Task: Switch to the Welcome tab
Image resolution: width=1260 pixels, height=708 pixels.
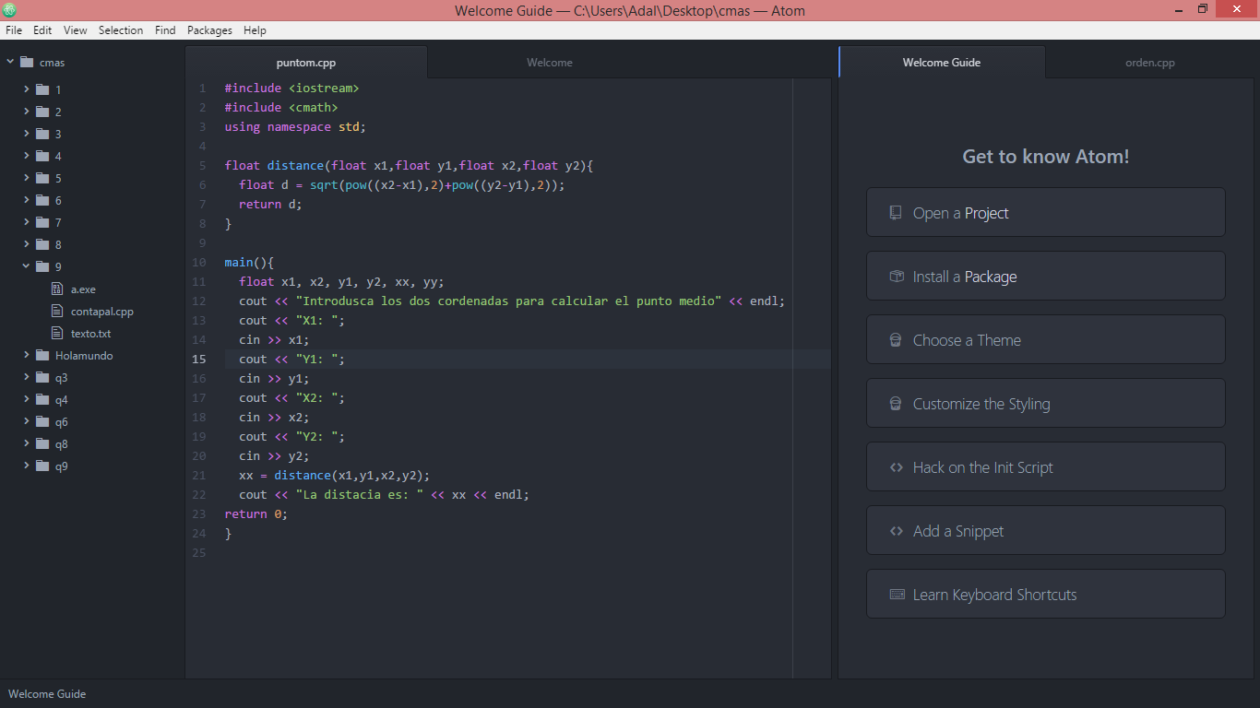Action: 550,63
